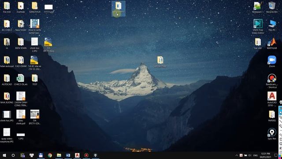Select the SANGTHU4 folder

click(x=34, y=7)
